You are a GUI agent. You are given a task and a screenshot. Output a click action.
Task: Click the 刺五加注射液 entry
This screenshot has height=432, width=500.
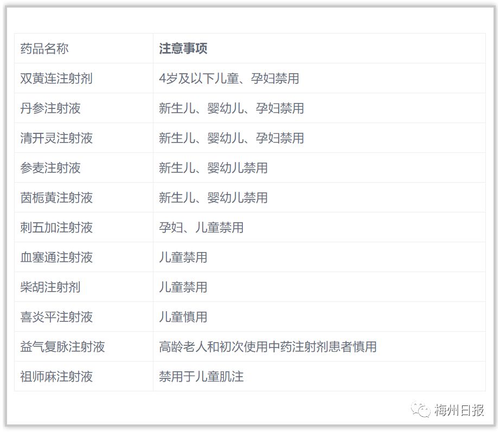point(56,227)
